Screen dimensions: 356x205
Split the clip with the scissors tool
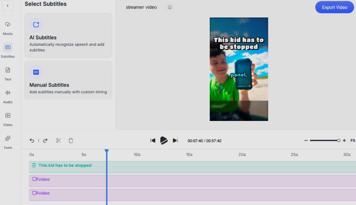[58, 140]
